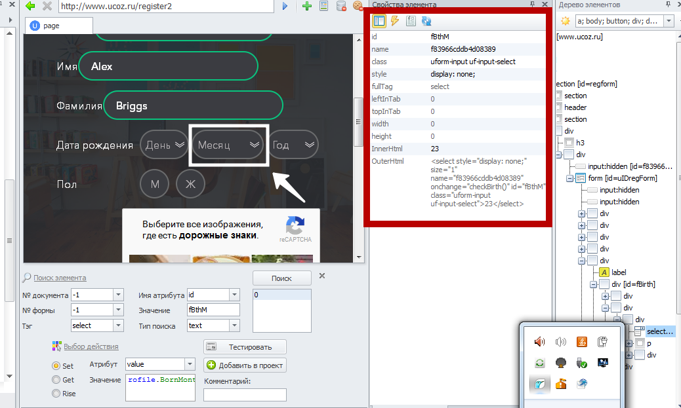This screenshot has height=408, width=681.
Task: Click the green plus add icon
Action: click(307, 6)
